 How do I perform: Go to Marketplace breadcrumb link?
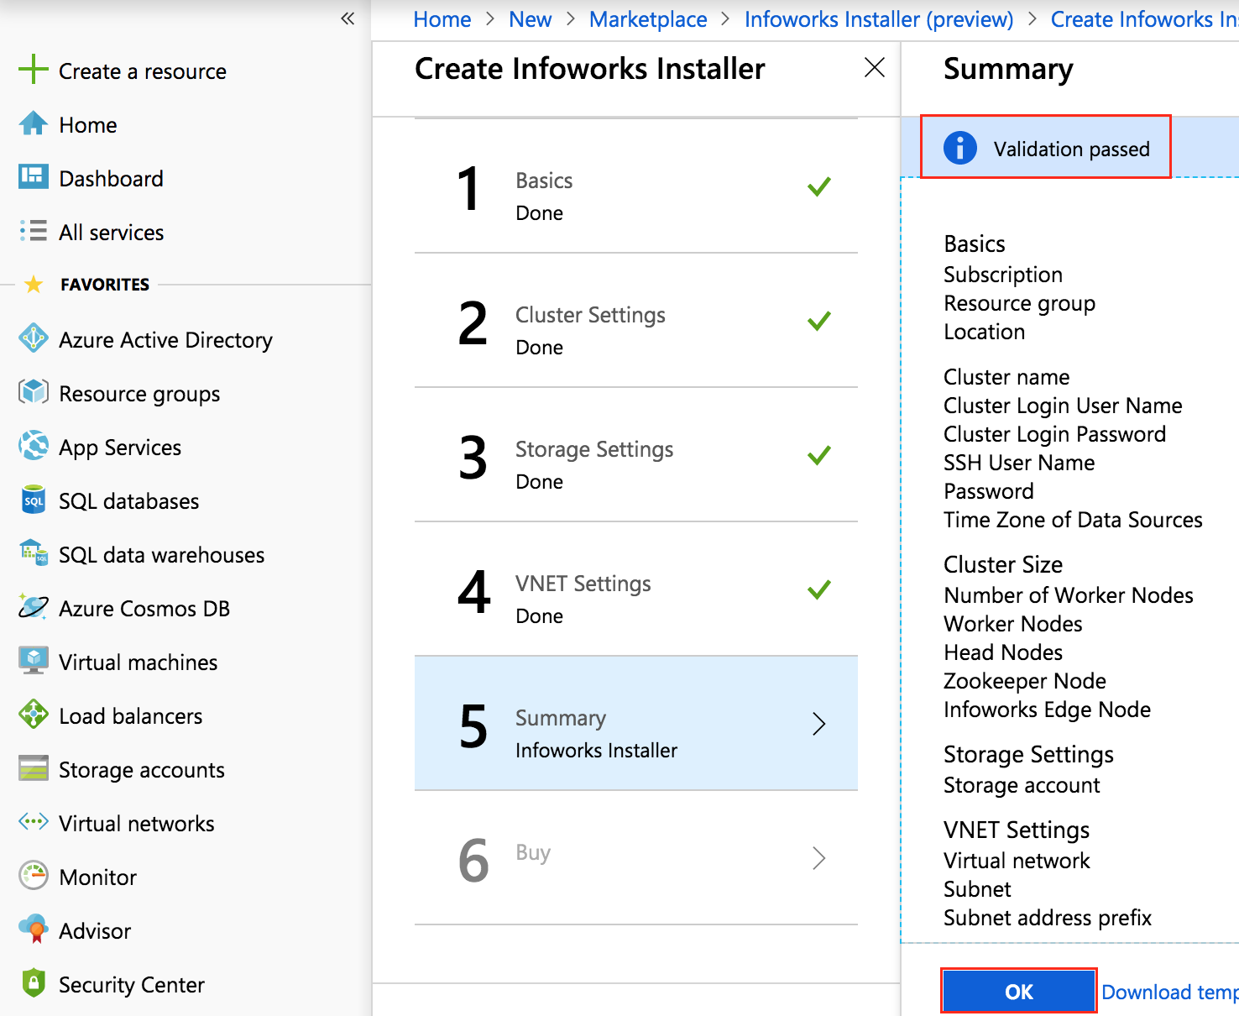(x=648, y=19)
